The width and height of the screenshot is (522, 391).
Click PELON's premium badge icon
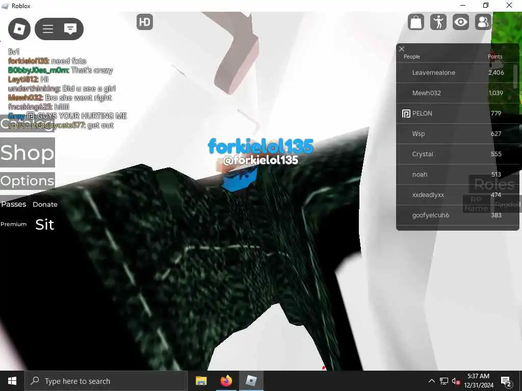406,114
